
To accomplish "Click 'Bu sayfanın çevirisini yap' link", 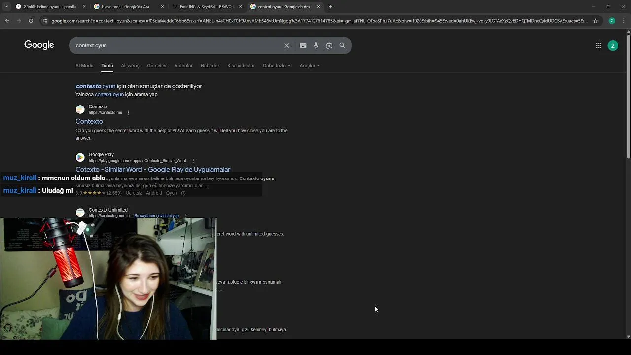I will (156, 216).
